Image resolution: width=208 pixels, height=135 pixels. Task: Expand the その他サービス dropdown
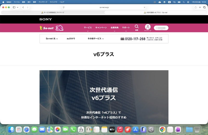(96, 39)
